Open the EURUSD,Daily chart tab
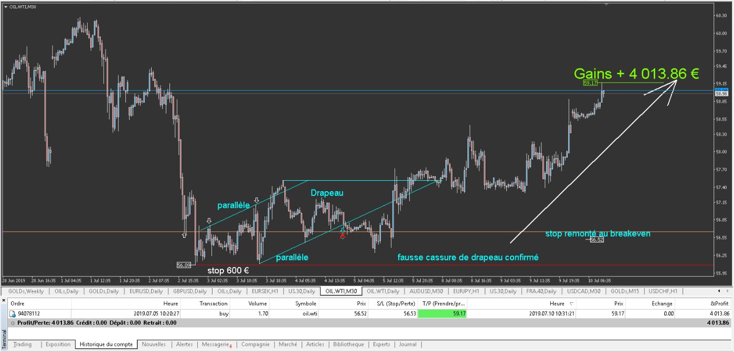 point(146,291)
